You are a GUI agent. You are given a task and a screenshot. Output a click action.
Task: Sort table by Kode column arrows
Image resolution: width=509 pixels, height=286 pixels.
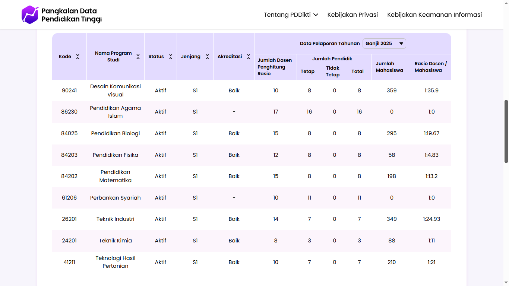78,57
